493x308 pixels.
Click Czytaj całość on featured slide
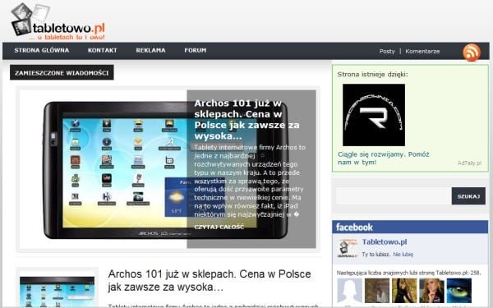[219, 227]
